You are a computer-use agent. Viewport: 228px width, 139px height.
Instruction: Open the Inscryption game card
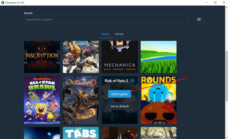(42, 57)
